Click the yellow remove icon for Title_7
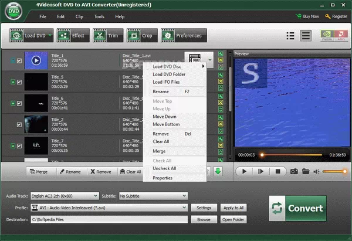The width and height of the screenshot is (352, 241). click(x=221, y=145)
